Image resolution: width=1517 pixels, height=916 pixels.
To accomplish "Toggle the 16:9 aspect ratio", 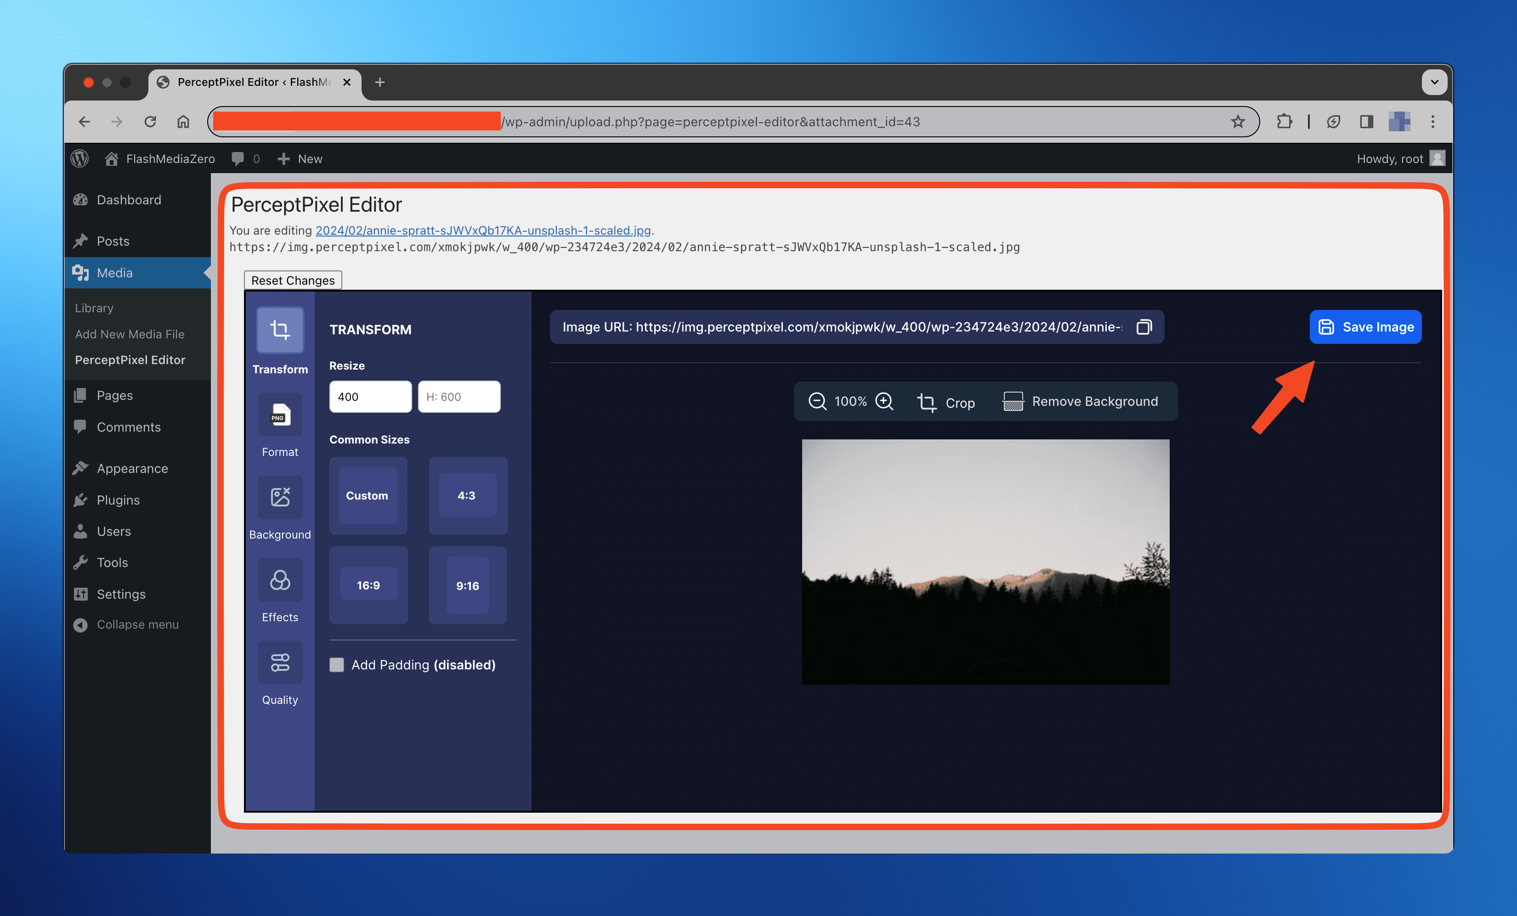I will click(366, 586).
